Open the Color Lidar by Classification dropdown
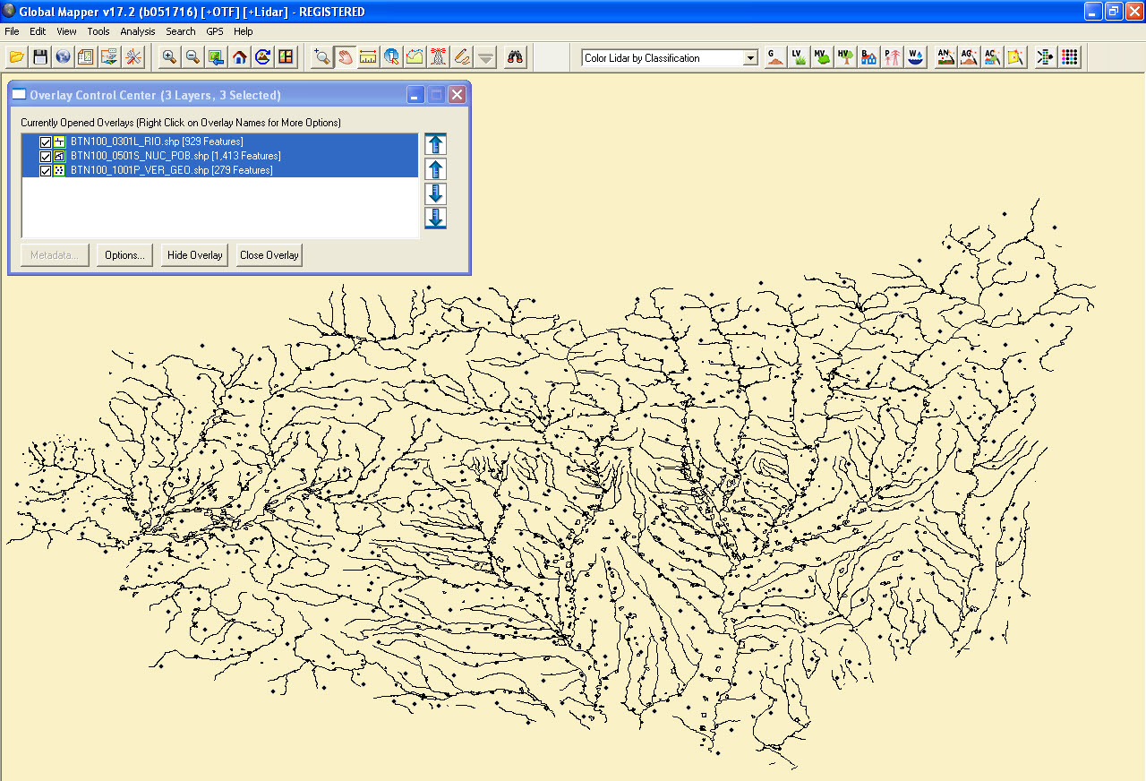This screenshot has height=781, width=1146. (x=749, y=56)
